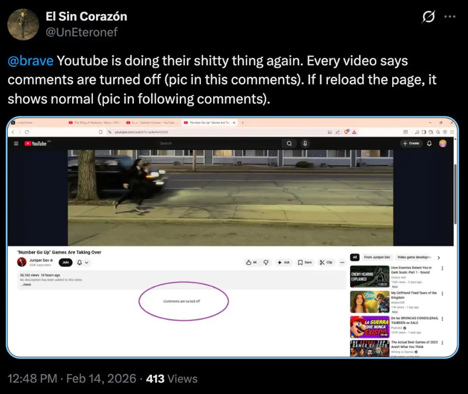Click the share icon in the address bar

coord(338,132)
